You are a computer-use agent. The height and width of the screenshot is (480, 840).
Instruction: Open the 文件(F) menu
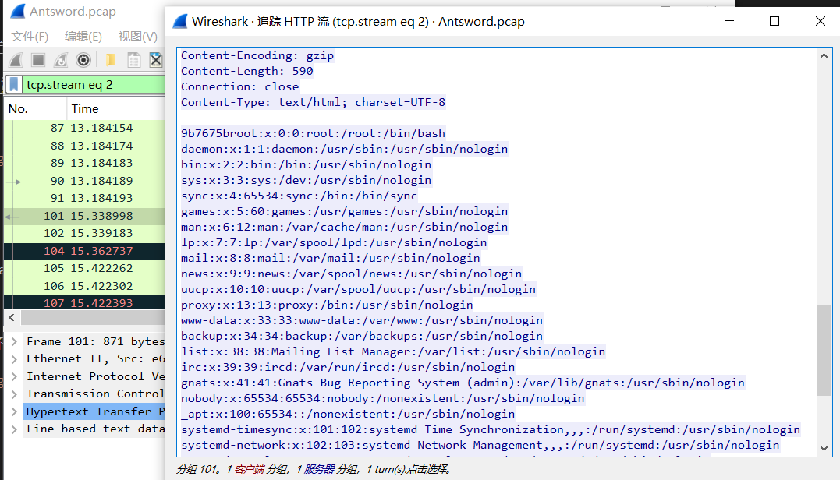tap(30, 37)
